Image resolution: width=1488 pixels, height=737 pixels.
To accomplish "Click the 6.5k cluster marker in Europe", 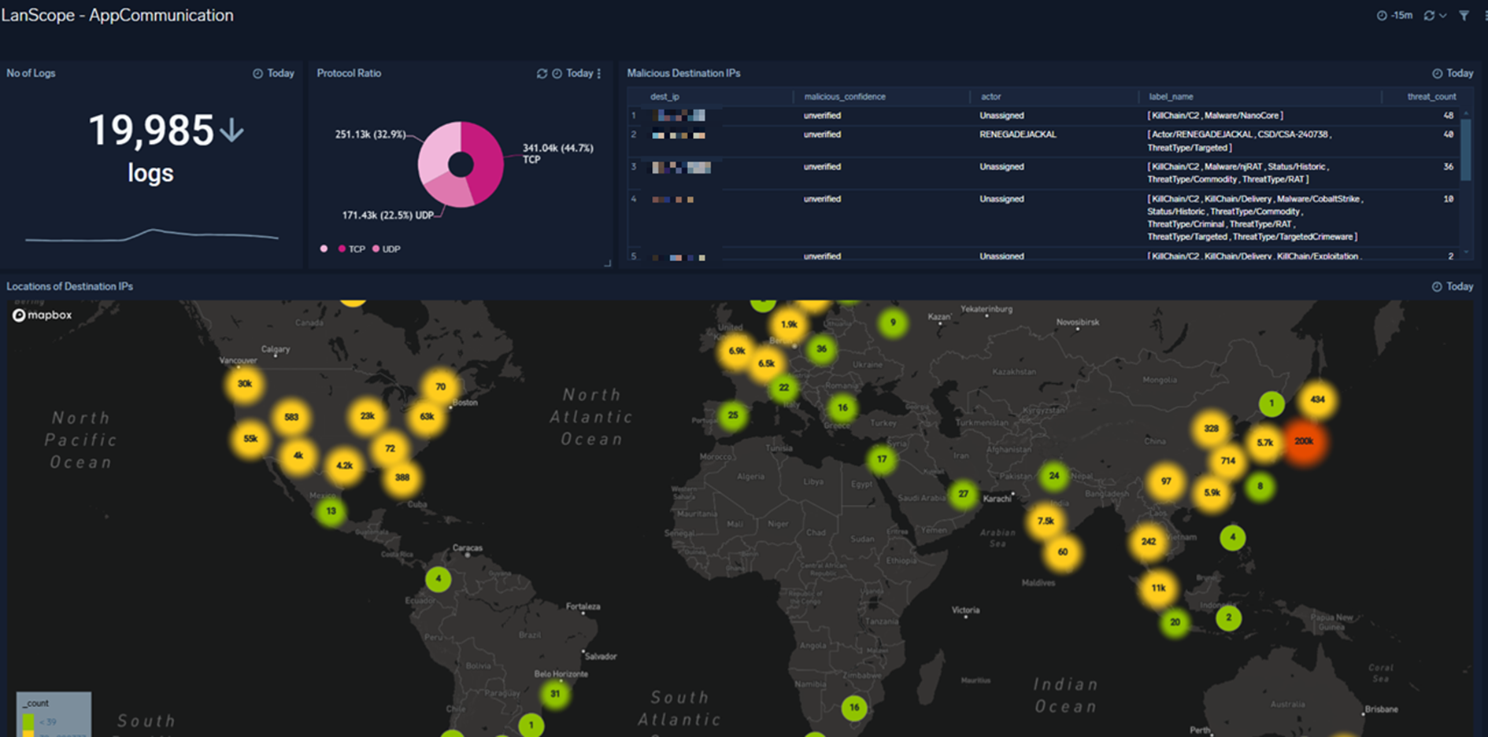I will click(766, 363).
